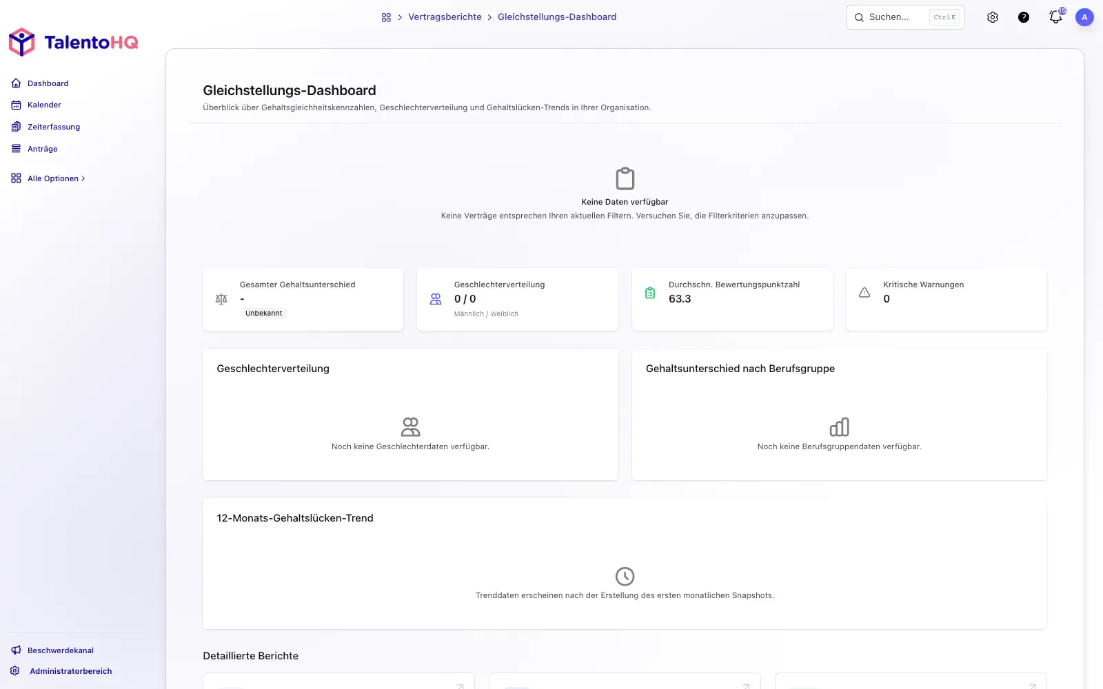Viewport: 1103px width, 689px height.
Task: Click the Ctrl K shortcut badge
Action: click(x=944, y=17)
